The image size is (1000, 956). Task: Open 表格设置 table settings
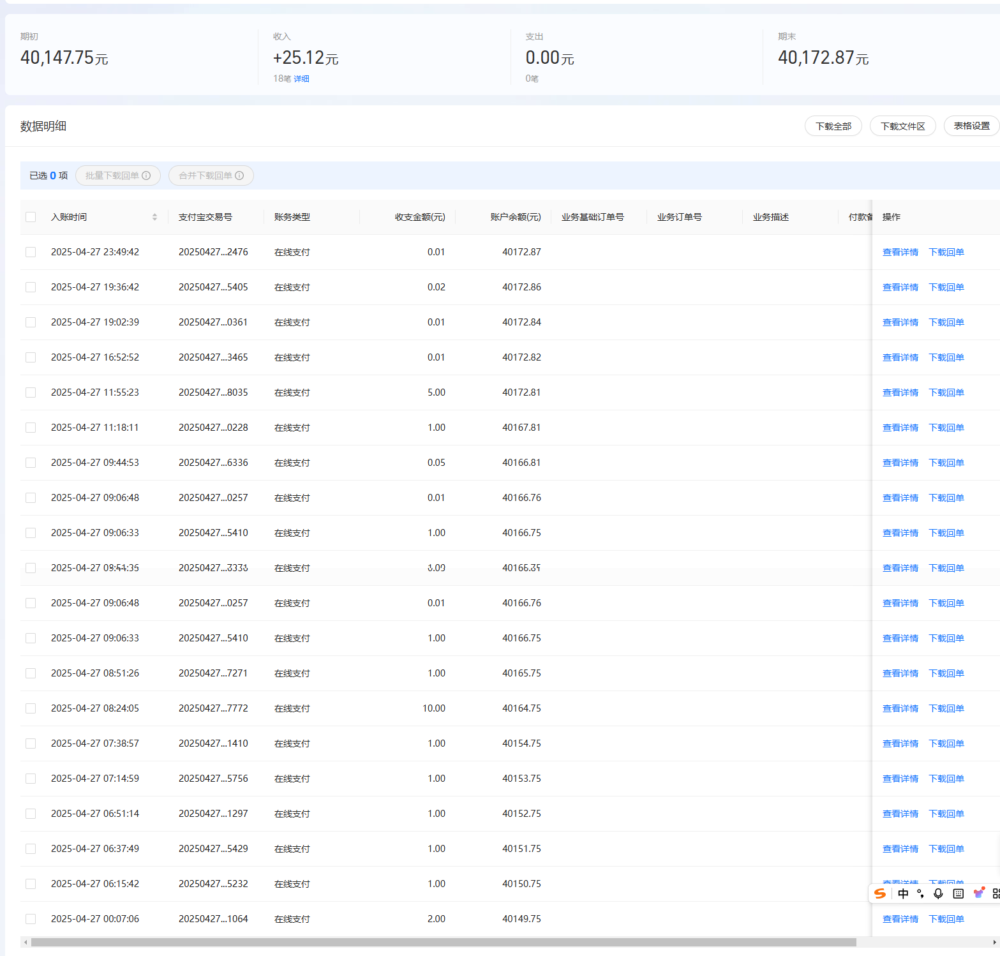[x=971, y=126]
